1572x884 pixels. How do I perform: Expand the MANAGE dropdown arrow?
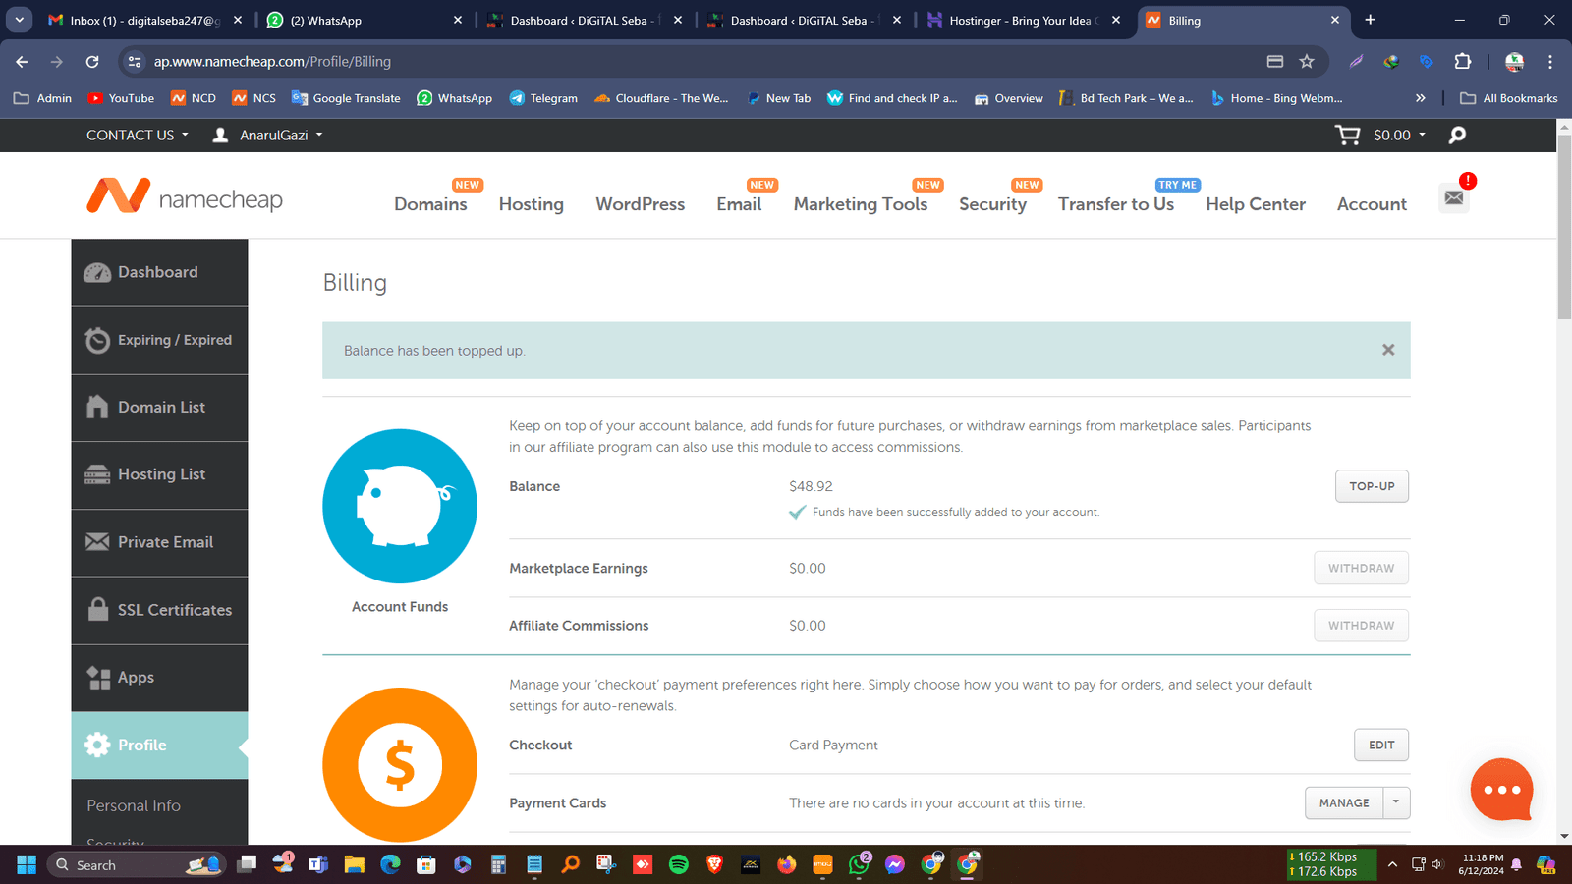tap(1396, 802)
